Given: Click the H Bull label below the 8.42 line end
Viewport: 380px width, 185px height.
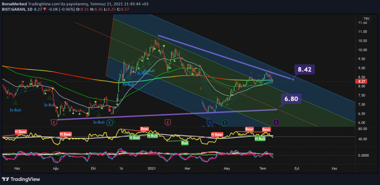Looking at the screenshot, I should (260, 139).
